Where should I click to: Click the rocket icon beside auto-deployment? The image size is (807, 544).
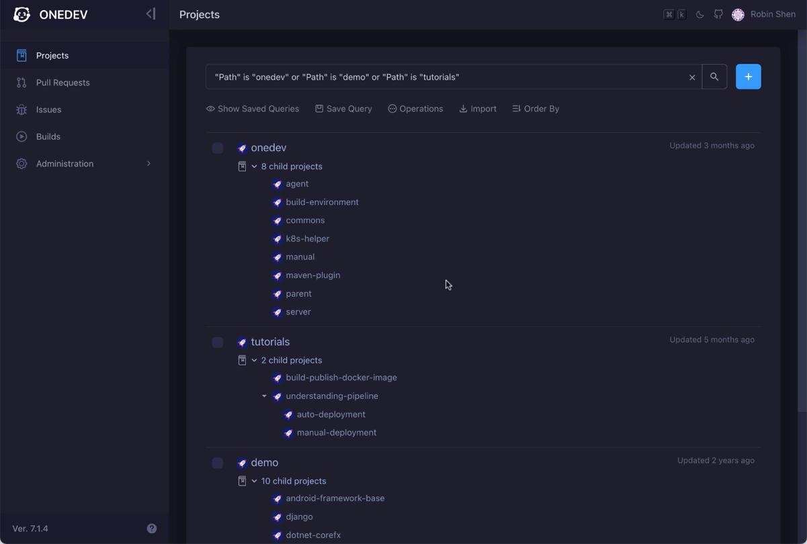coord(288,415)
